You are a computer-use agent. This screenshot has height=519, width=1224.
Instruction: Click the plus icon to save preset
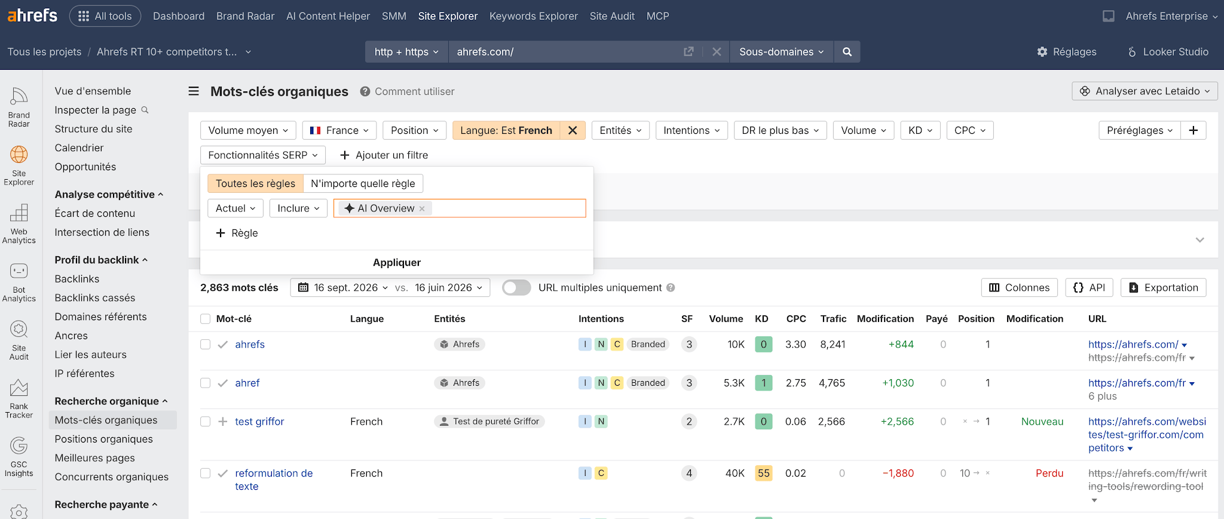(1194, 130)
